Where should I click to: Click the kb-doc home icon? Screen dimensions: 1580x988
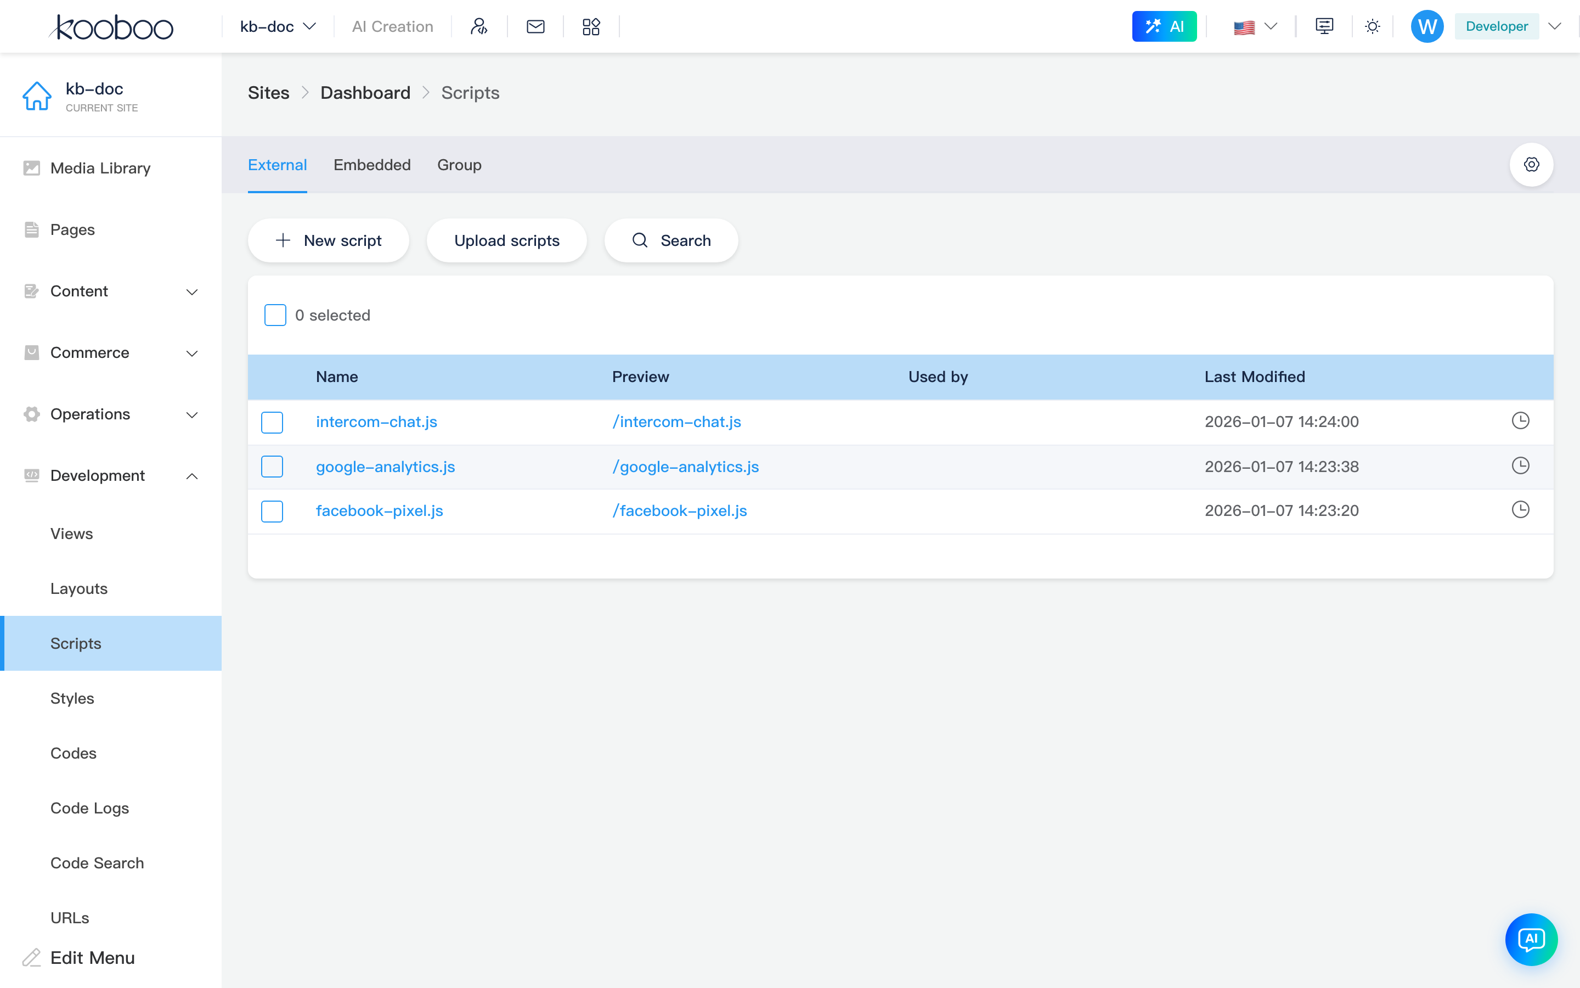click(x=37, y=96)
